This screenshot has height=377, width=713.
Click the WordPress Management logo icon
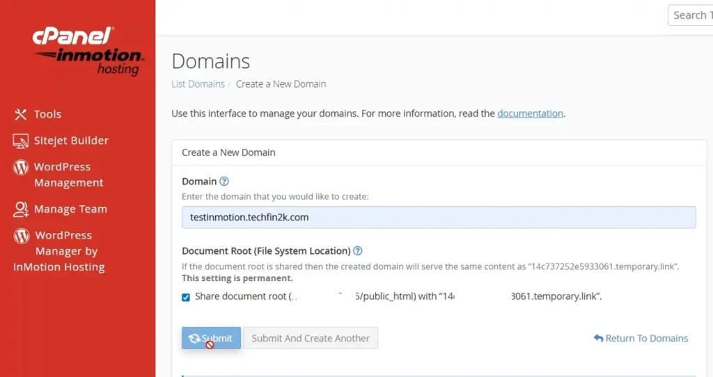[x=21, y=167]
